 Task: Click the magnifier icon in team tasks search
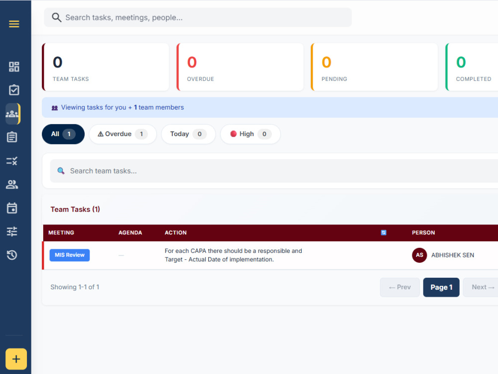pos(61,171)
